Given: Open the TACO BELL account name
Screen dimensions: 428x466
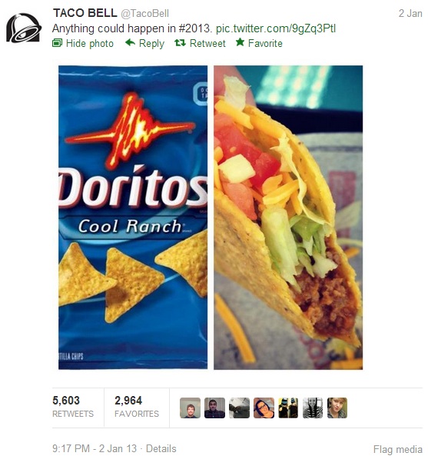Looking at the screenshot, I should click(x=85, y=13).
